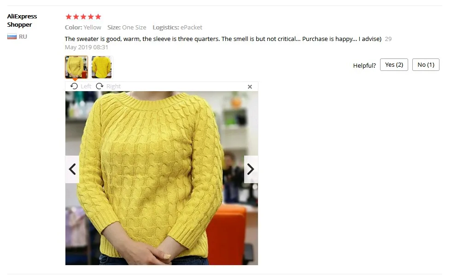Click the first red rating star
Viewport: 451px width, 278px height.
point(69,17)
